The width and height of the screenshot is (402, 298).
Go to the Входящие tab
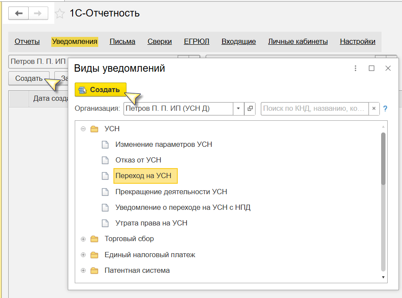[239, 42]
